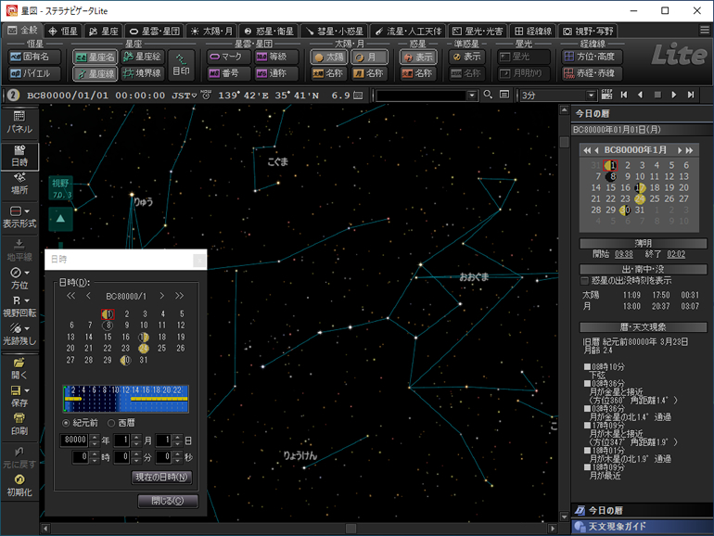Open the 3分 time step dropdown
This screenshot has width=714, height=536.
(x=591, y=96)
